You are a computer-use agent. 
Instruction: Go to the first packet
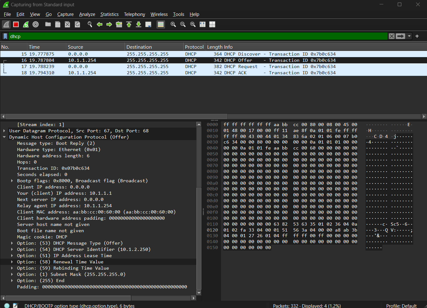click(x=129, y=24)
